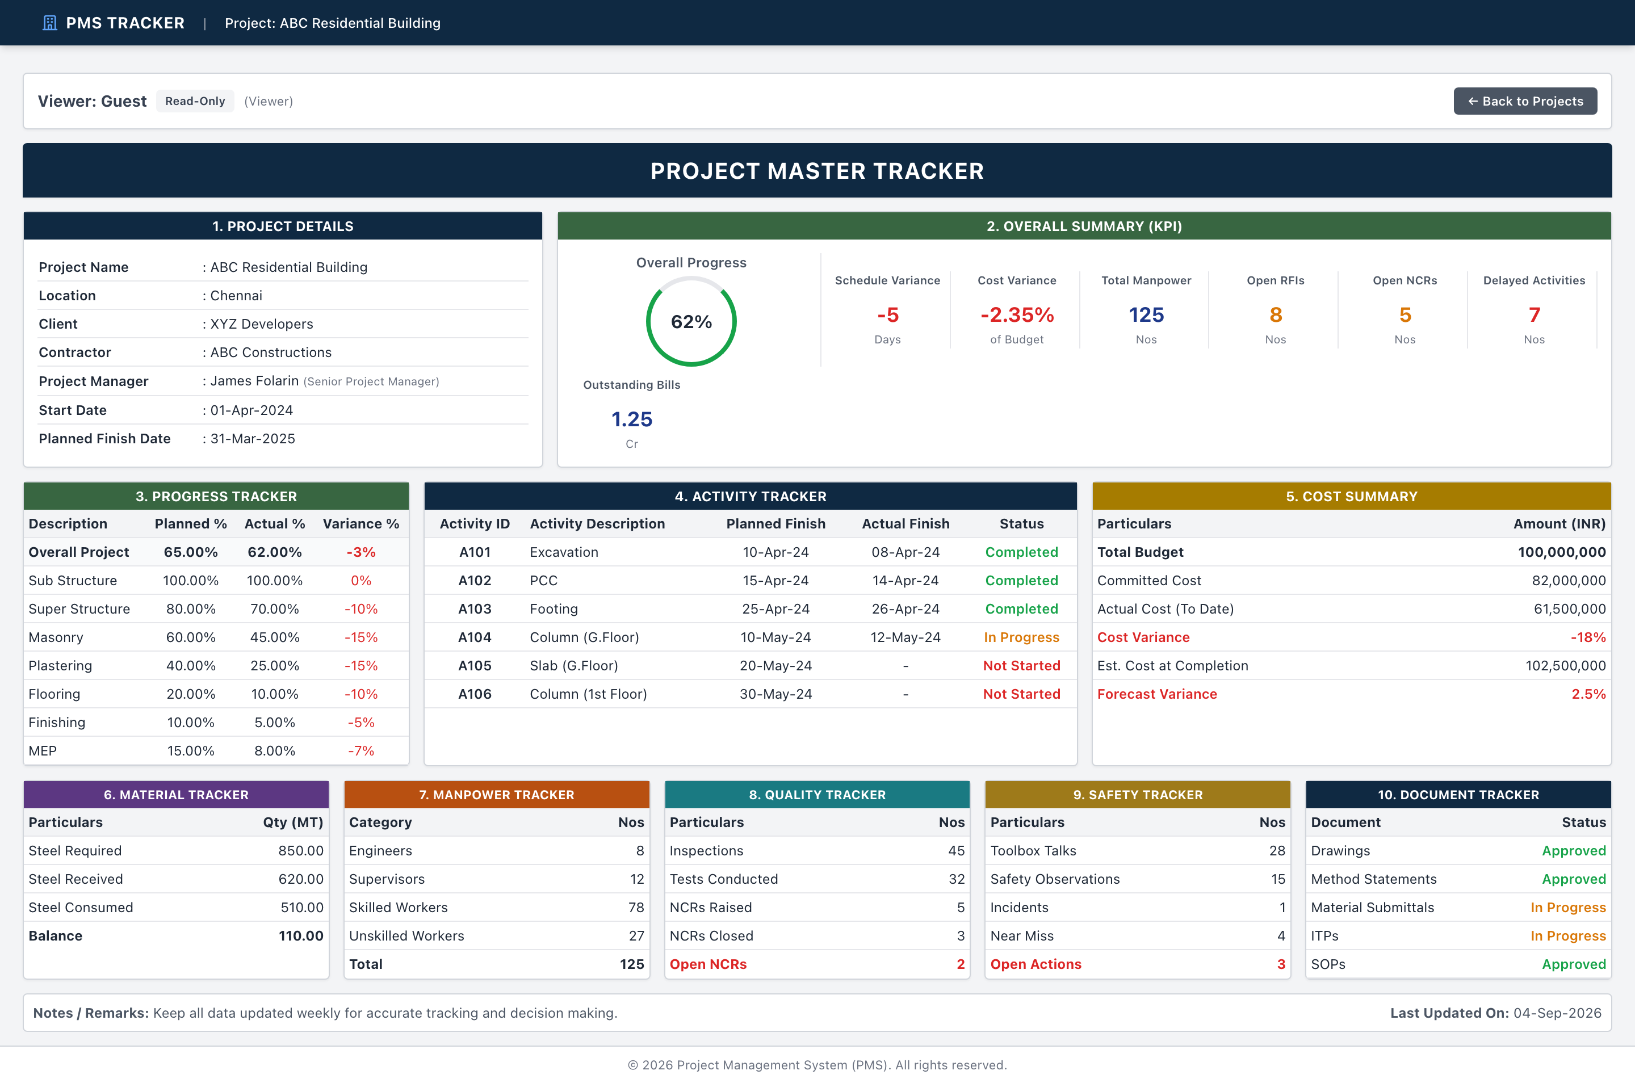This screenshot has width=1635, height=1083.
Task: Click activity ID A104
Action: tap(475, 637)
